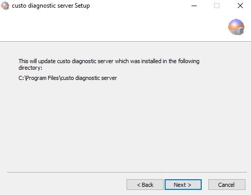Click the greyed-out maximize button

point(217,6)
